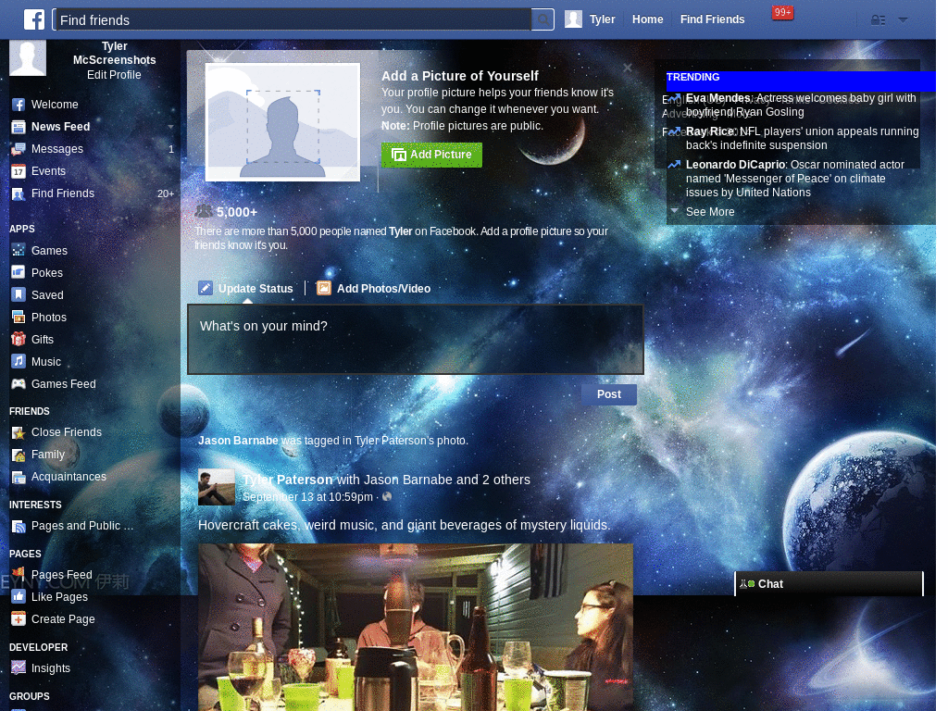This screenshot has height=711, width=948.
Task: Click the Facebook logo icon
Action: [33, 19]
